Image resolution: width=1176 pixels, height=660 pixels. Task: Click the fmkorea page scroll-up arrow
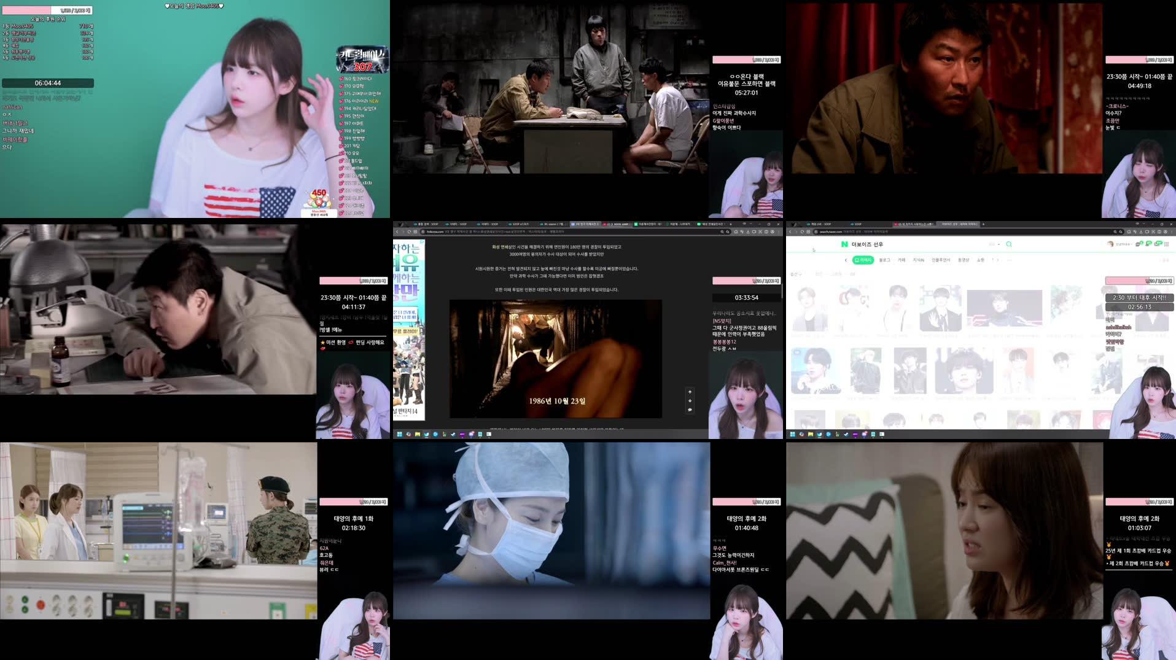(x=690, y=392)
